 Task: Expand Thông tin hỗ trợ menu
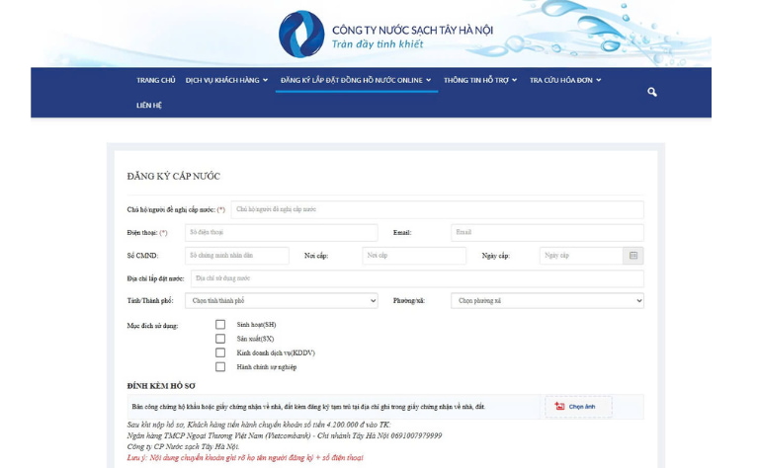pos(480,80)
